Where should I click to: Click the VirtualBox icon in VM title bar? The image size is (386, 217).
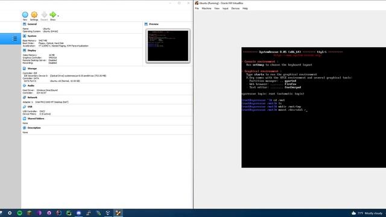[197, 3]
